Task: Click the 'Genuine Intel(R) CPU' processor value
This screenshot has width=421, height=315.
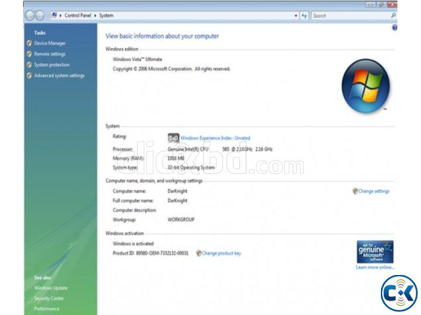Action: coord(188,149)
